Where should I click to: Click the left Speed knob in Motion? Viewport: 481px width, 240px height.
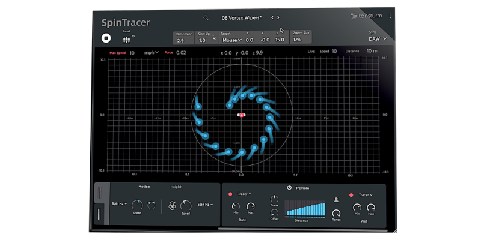tap(137, 205)
